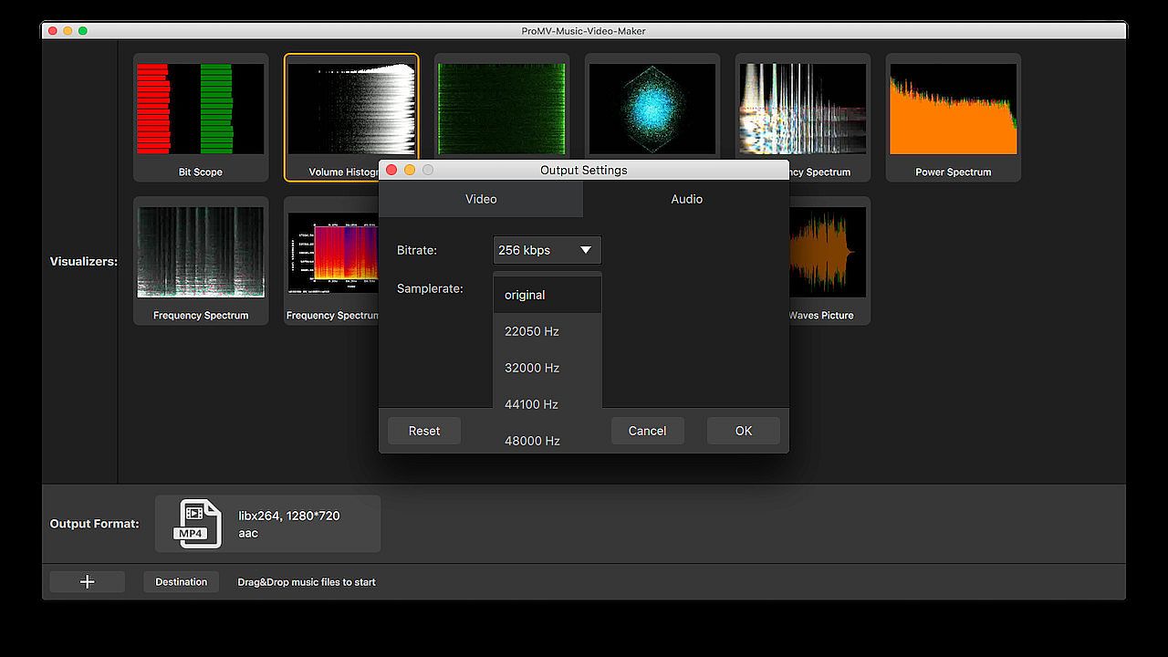
Task: Select the cyan vector scope visualizer
Action: click(652, 109)
